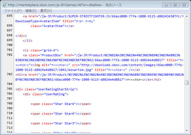
Task: Click the scrollbar up arrow
Action: click(x=187, y=16)
